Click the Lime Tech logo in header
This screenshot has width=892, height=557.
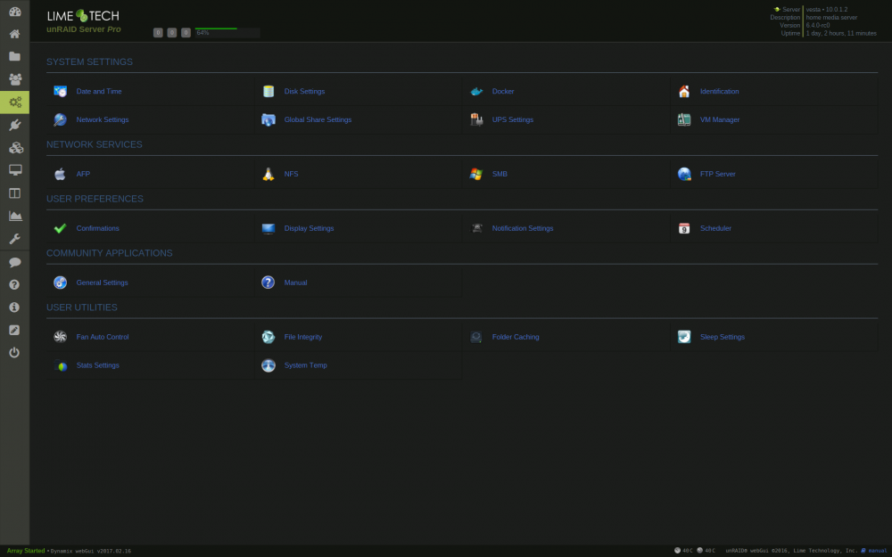pos(83,16)
